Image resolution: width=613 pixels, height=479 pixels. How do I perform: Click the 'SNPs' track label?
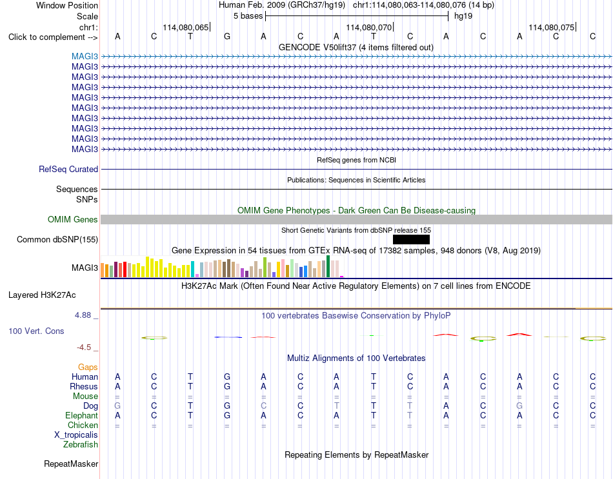(x=87, y=199)
